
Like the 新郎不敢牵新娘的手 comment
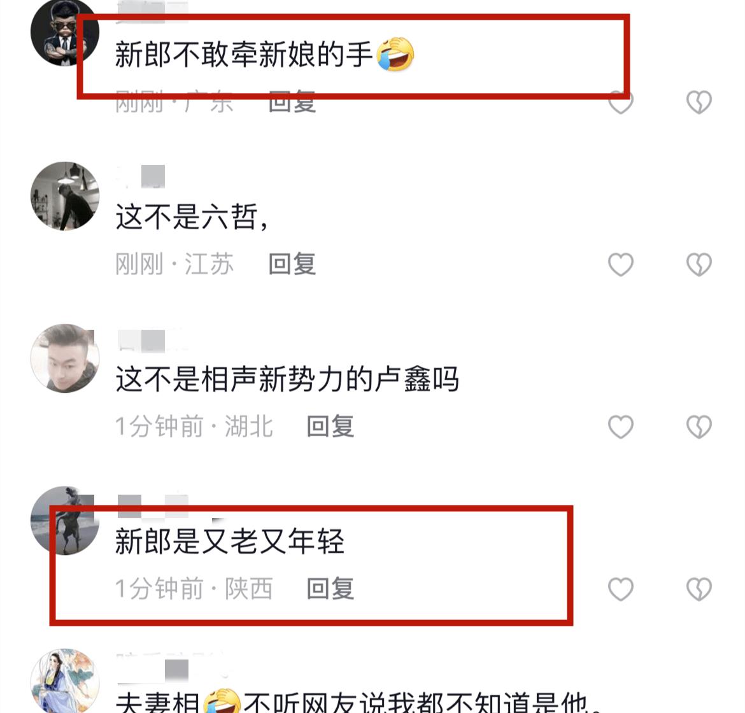click(621, 102)
